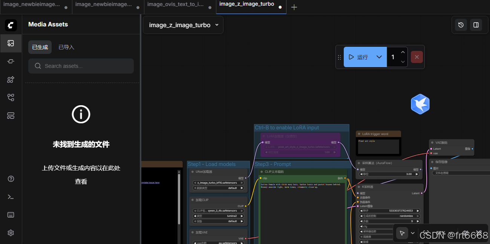Screen dimensions: 490x244
Task: Open the 数据类型 default combo
Action: pyautogui.click(x=218, y=188)
